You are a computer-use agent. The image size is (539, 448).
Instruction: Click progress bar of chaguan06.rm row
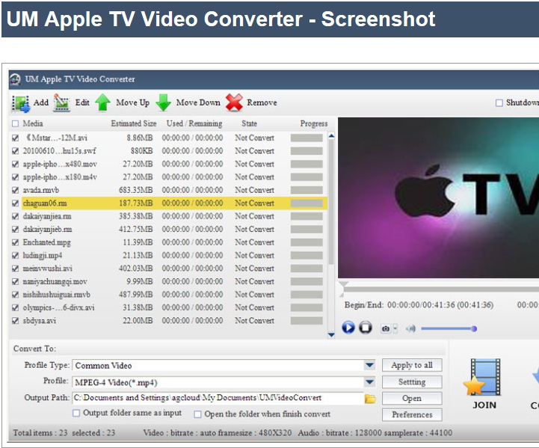point(307,203)
